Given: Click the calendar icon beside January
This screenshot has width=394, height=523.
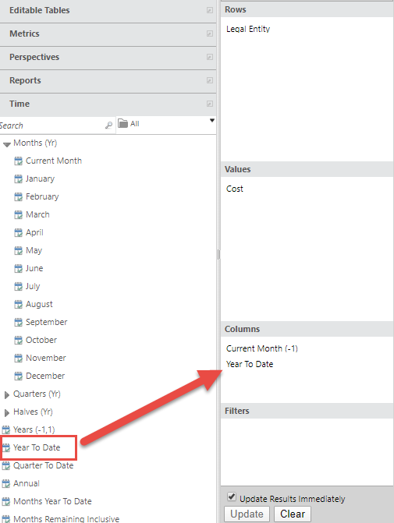Looking at the screenshot, I should coord(19,179).
